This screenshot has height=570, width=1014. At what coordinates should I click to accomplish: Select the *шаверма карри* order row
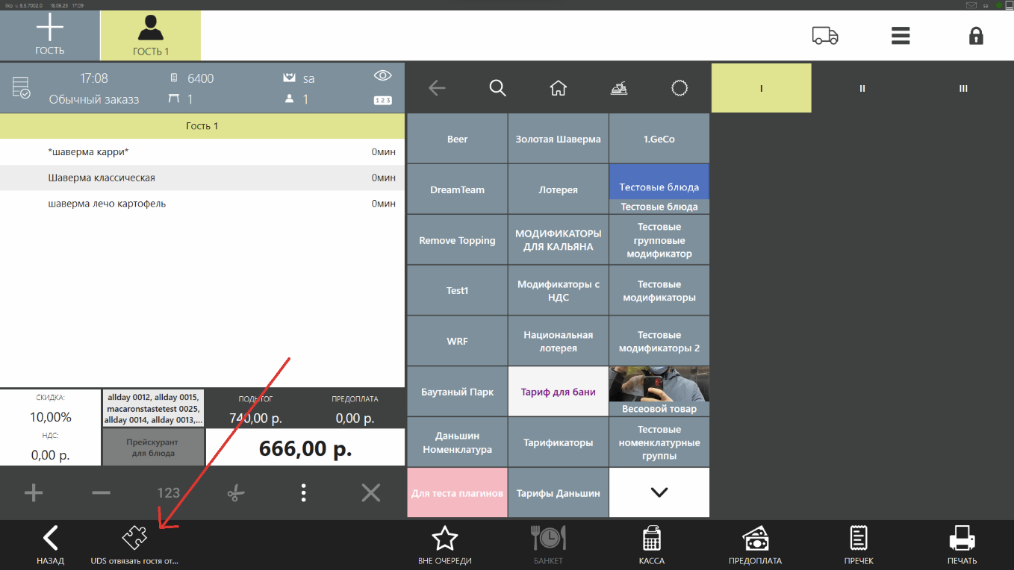point(202,152)
